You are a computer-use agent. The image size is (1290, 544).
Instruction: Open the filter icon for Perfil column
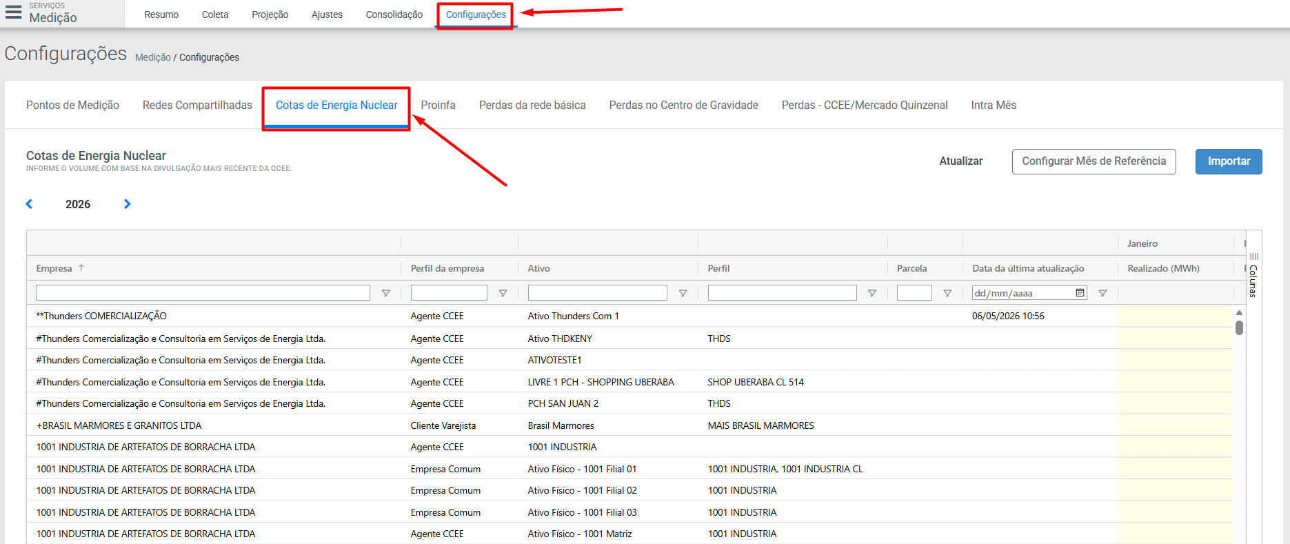point(872,293)
